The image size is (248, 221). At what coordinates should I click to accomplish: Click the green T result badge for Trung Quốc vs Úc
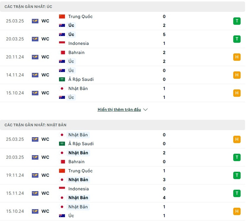pos(237,21)
